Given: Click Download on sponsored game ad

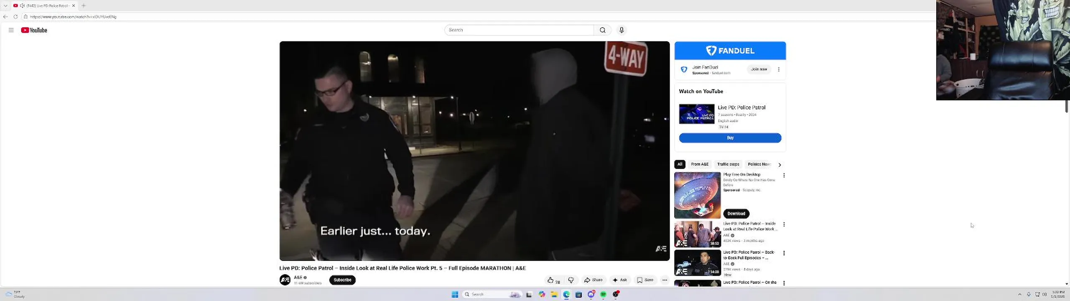Looking at the screenshot, I should [x=736, y=214].
